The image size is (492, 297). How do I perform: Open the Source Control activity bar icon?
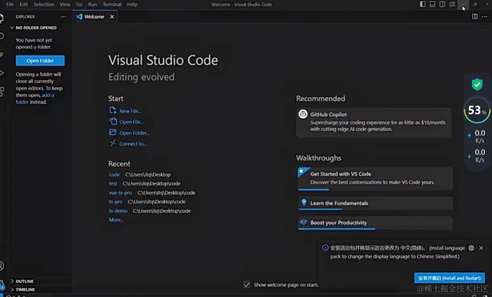click(1, 54)
